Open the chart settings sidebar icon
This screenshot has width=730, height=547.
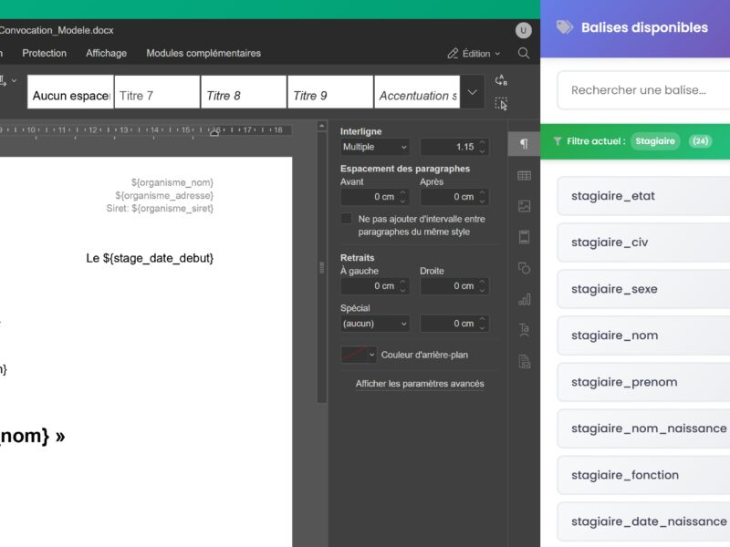tap(524, 299)
